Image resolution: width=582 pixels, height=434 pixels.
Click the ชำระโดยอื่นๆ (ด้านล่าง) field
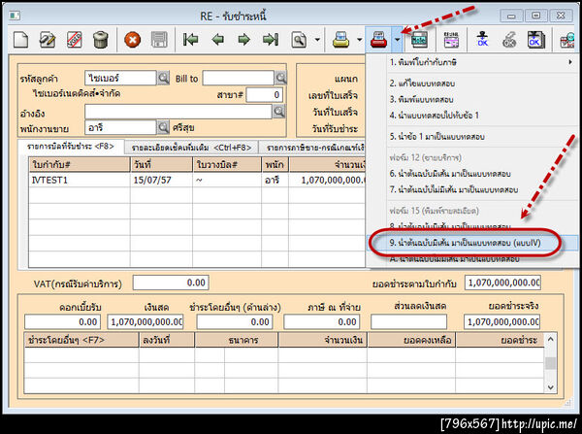[x=235, y=321]
